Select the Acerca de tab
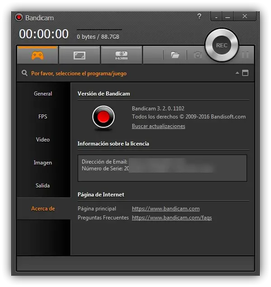271x287 pixels. (x=43, y=209)
